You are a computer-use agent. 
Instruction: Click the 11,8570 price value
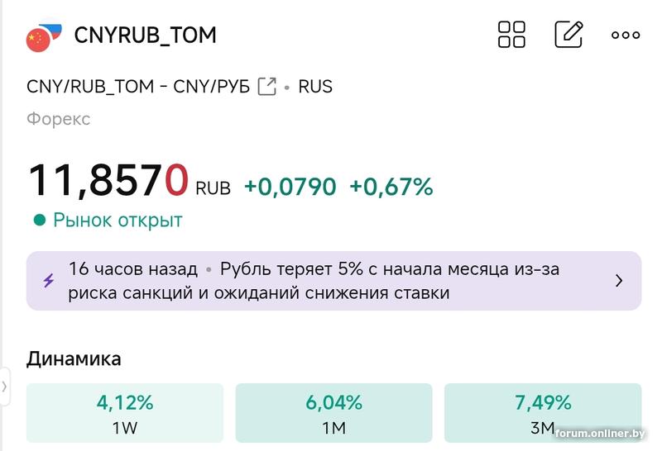click(x=108, y=180)
